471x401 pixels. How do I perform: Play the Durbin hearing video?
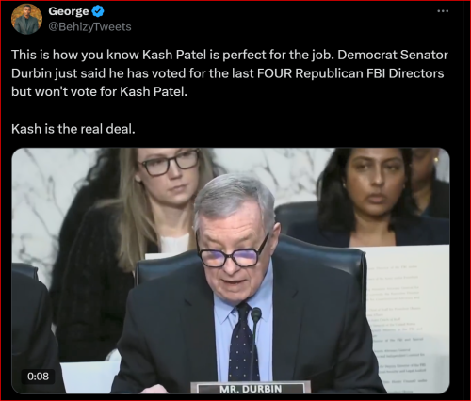coord(231,270)
